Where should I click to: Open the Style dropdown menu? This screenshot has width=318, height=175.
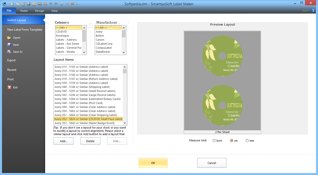pos(306,11)
